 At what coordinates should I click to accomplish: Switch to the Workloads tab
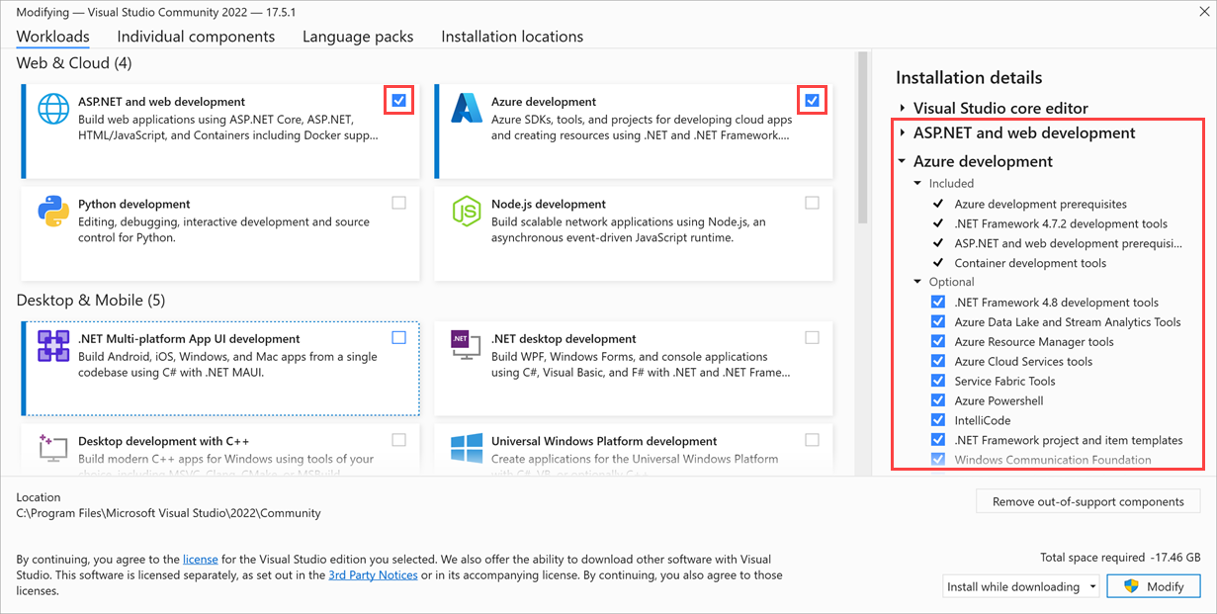pyautogui.click(x=53, y=37)
